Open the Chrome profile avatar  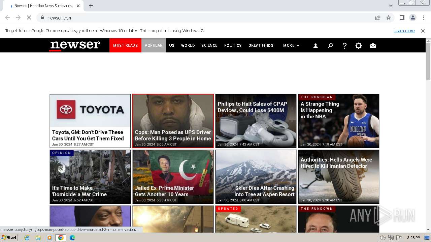pyautogui.click(x=412, y=17)
